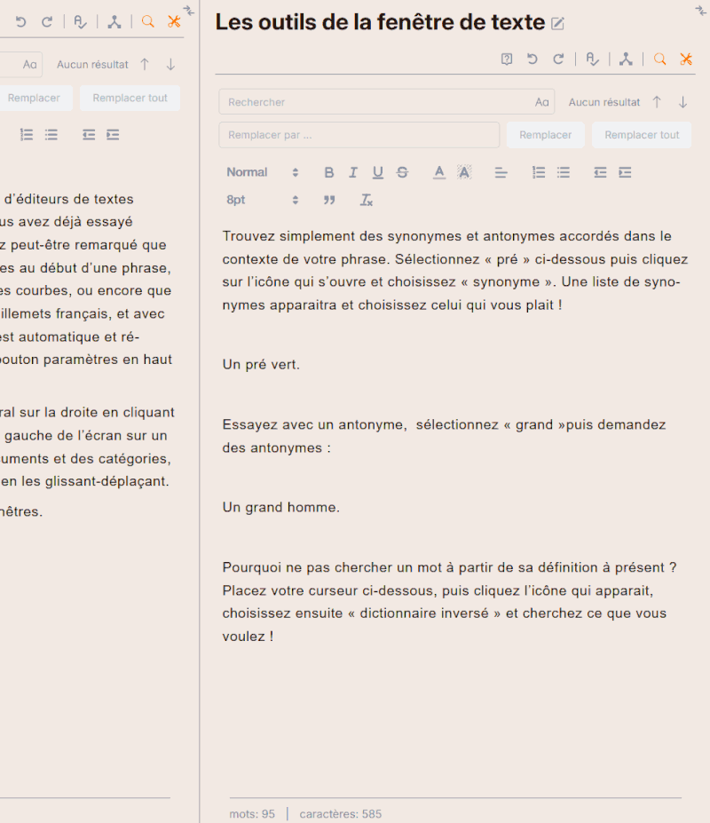Click the Rechercher search field
710x823 pixels.
tap(377, 102)
